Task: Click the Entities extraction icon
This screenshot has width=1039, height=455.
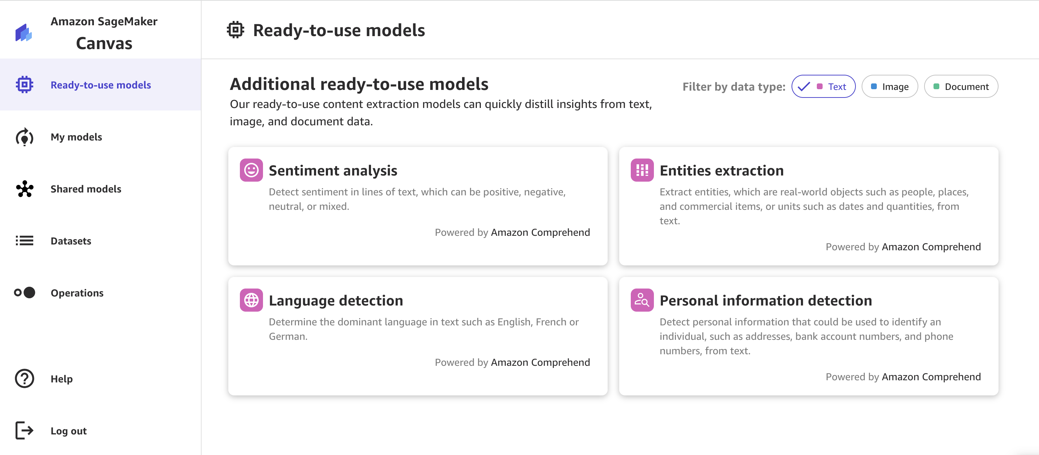Action: pos(641,170)
